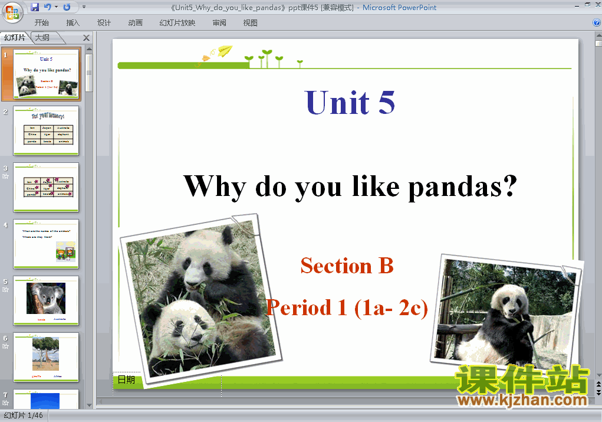Close the slide thumbnail pane

point(87,38)
